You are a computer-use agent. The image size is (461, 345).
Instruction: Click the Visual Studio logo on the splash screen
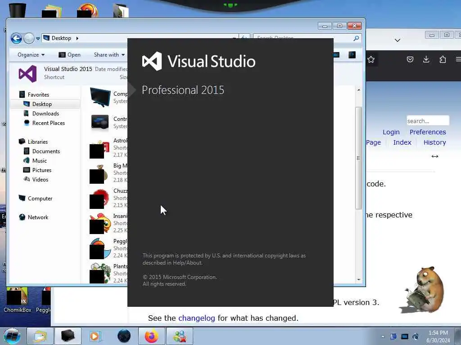(152, 61)
